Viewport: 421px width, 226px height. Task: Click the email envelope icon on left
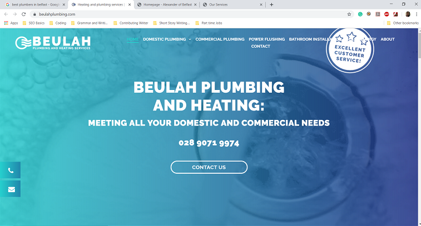(10, 189)
